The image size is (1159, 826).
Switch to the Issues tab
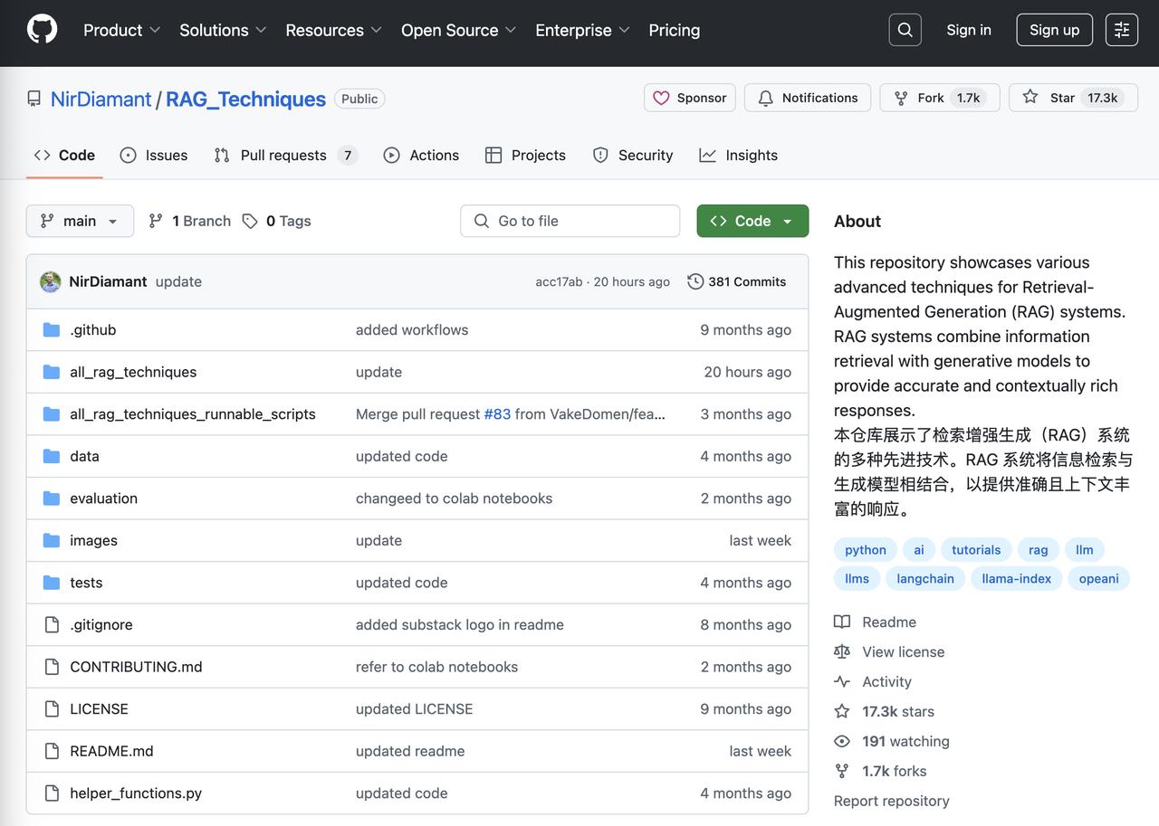[x=154, y=155]
